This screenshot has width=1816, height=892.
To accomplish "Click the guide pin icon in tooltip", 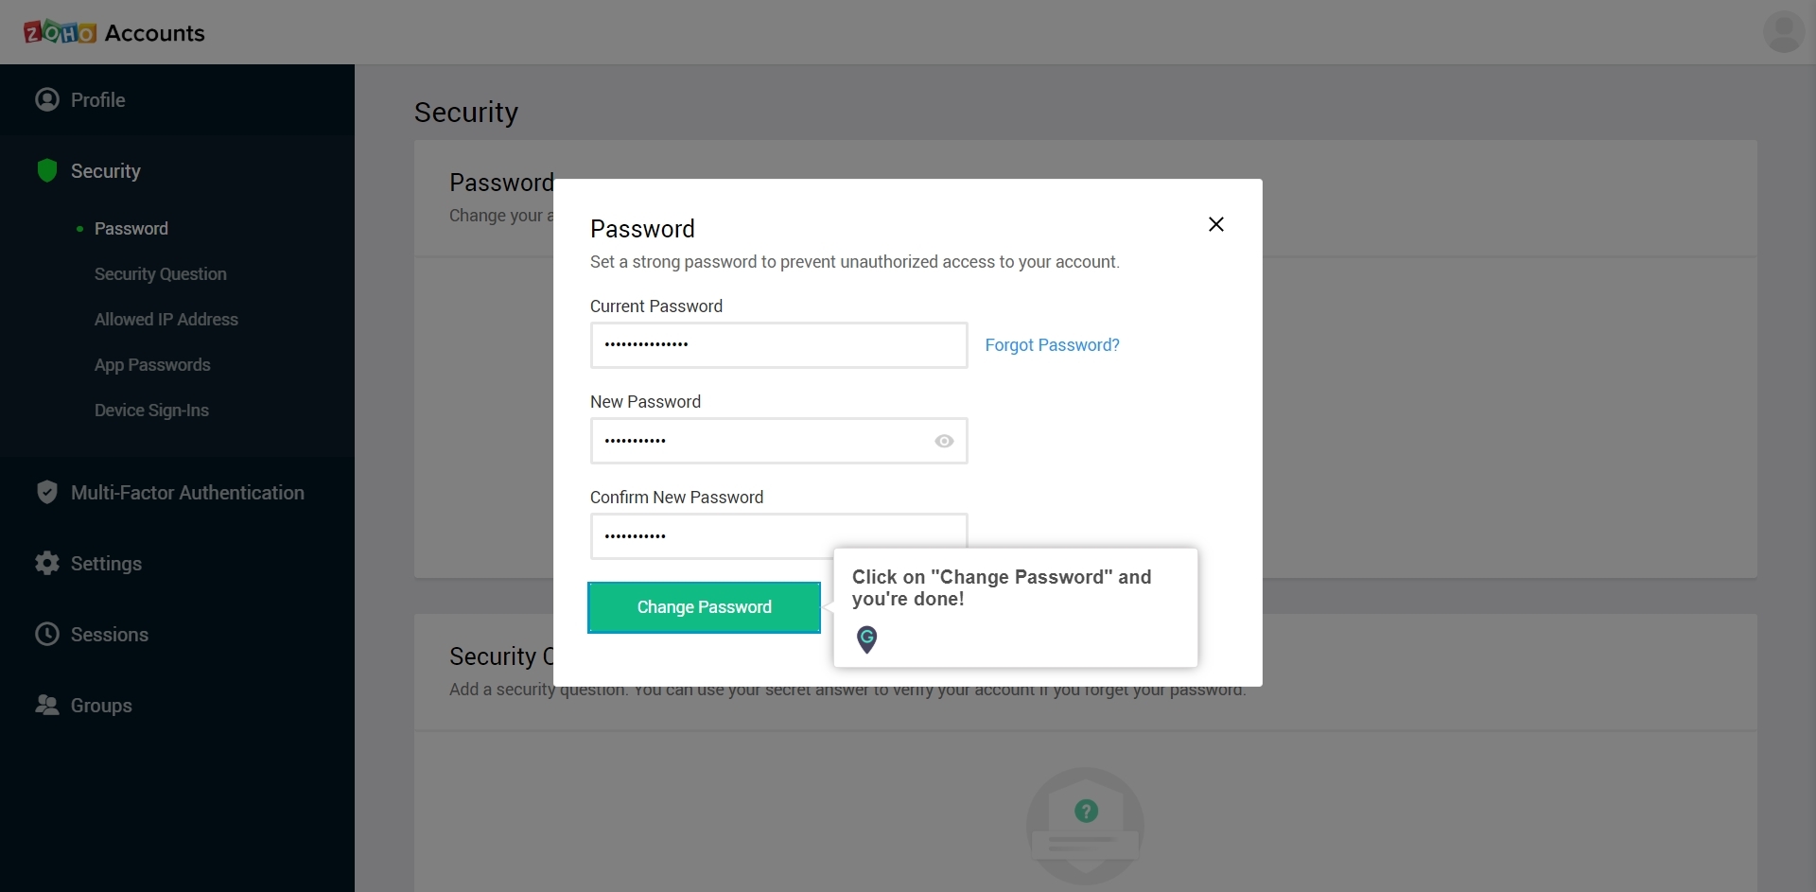I will 866,639.
